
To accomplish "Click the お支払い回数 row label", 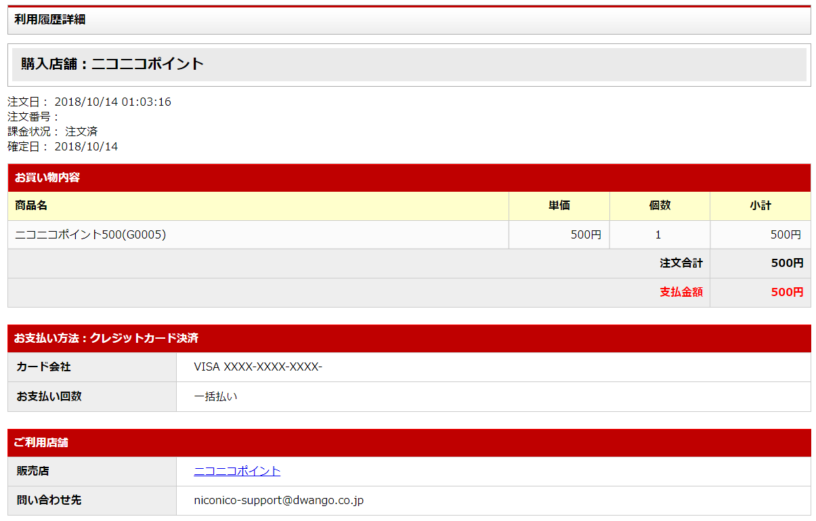I will click(x=92, y=396).
